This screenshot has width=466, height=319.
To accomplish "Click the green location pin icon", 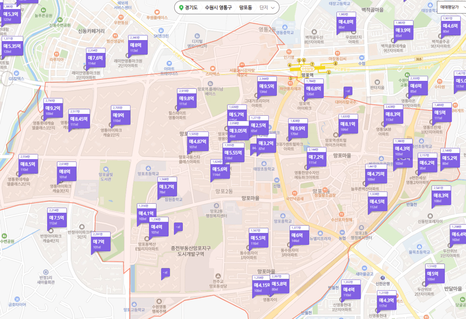I will [x=181, y=7].
